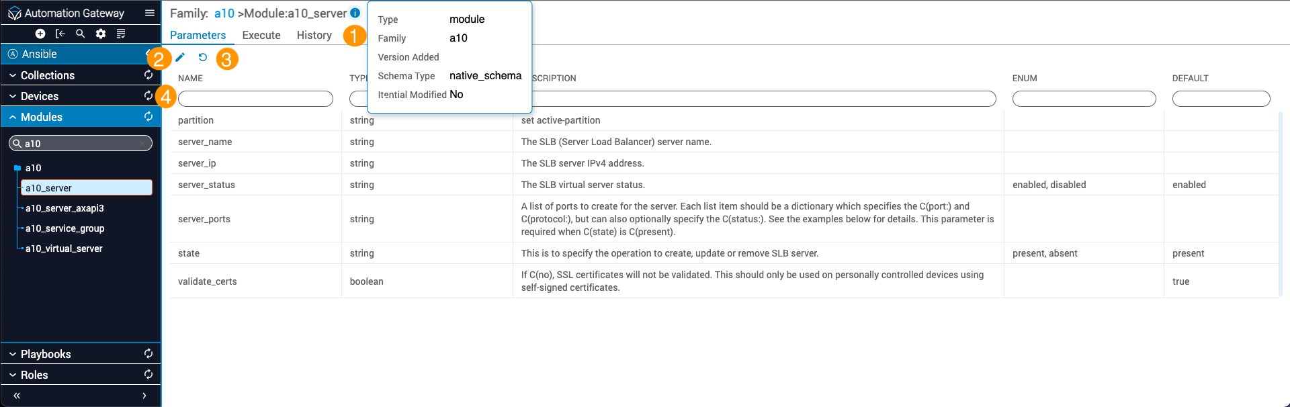
Task: Click the a10 family link in breadcrumb
Action: click(224, 13)
